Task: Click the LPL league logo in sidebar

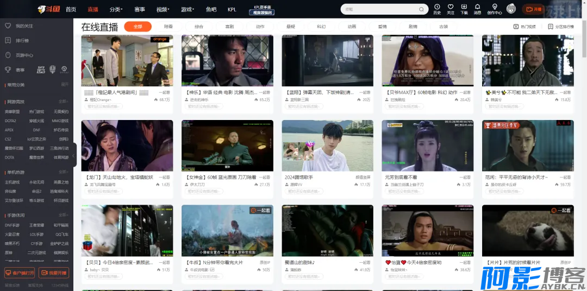Action: pyautogui.click(x=41, y=69)
